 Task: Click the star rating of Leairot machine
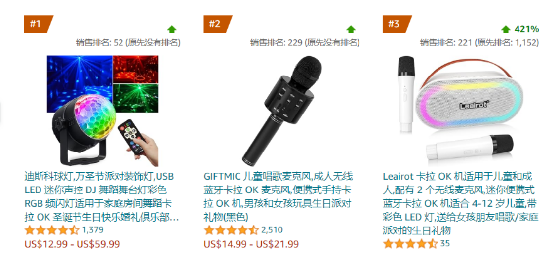pyautogui.click(x=410, y=244)
